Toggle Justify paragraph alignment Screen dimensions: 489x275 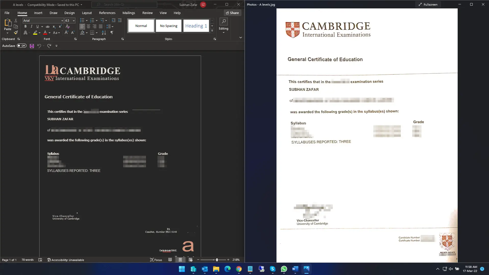click(x=101, y=26)
